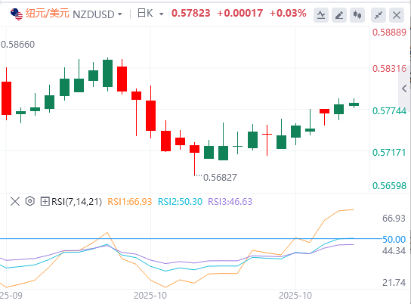The width and height of the screenshot is (411, 304).
Task: Click price axis label 0.58316
Action: point(389,69)
